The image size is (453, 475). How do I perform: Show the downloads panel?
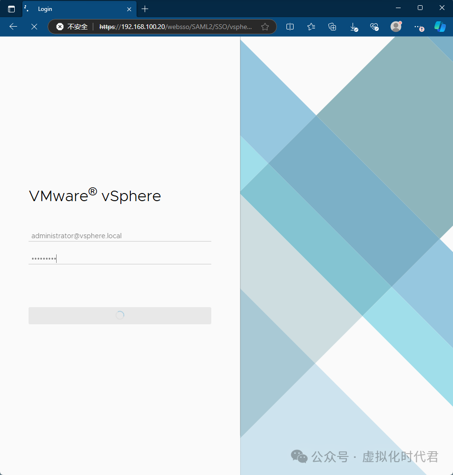point(354,27)
